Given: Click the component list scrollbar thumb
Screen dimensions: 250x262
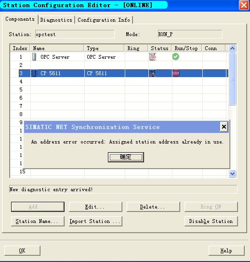Looking at the screenshot, I should click(x=233, y=79).
